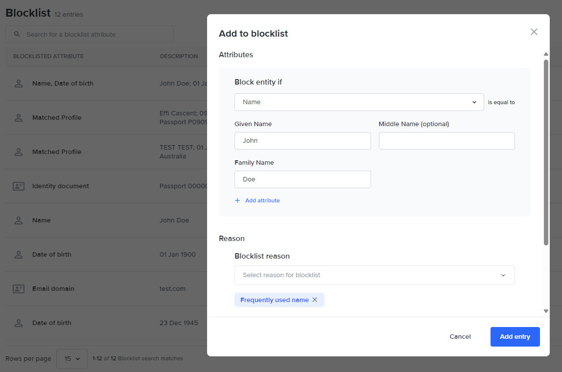Click the search magnifier icon

(x=17, y=34)
